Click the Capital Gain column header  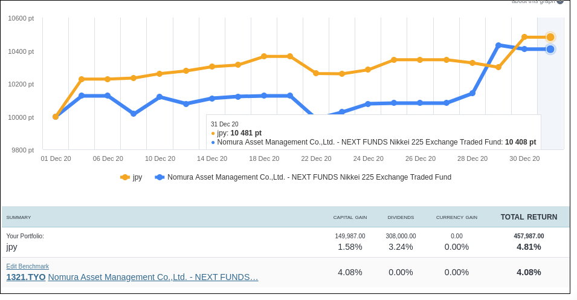[350, 217]
